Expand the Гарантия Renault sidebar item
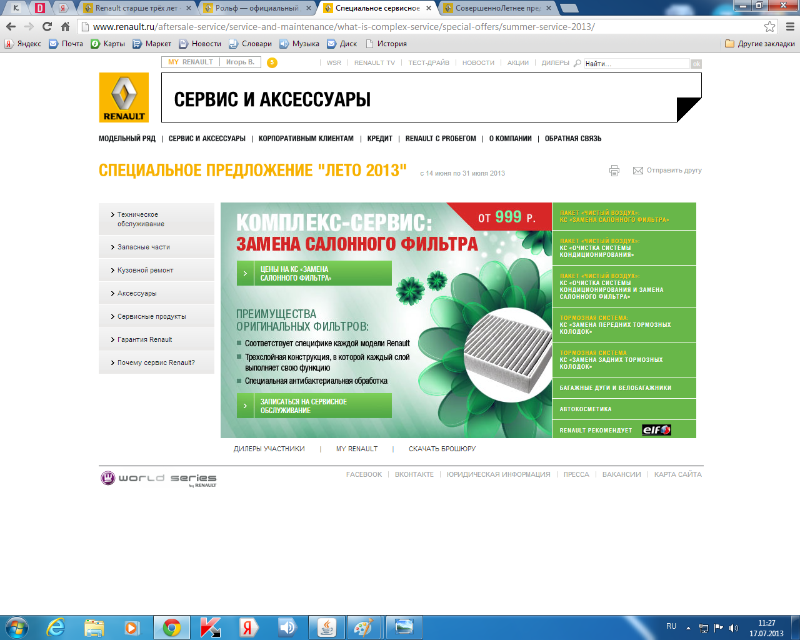 (x=156, y=339)
